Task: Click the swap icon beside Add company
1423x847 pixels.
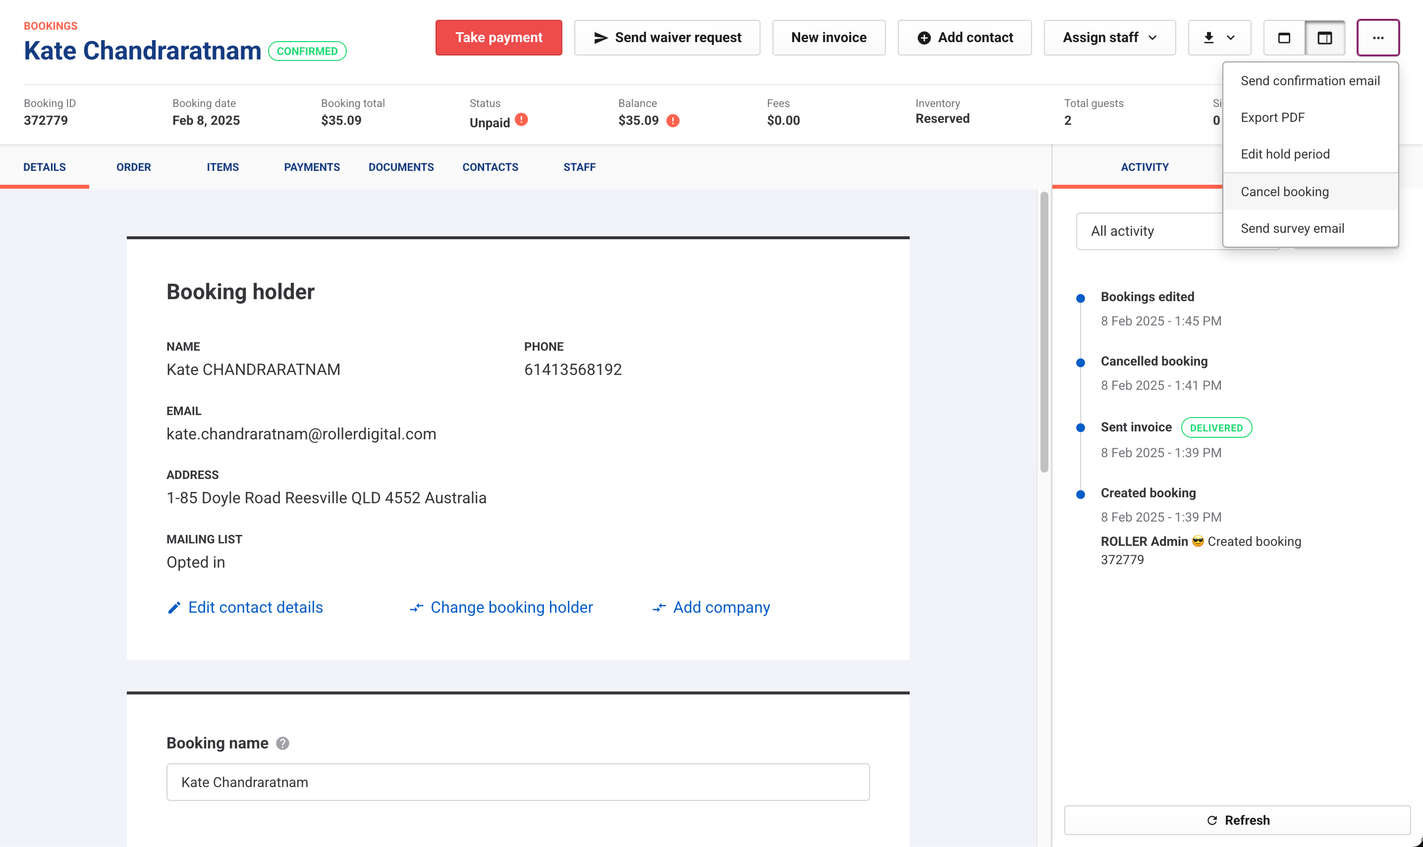Action: click(659, 608)
